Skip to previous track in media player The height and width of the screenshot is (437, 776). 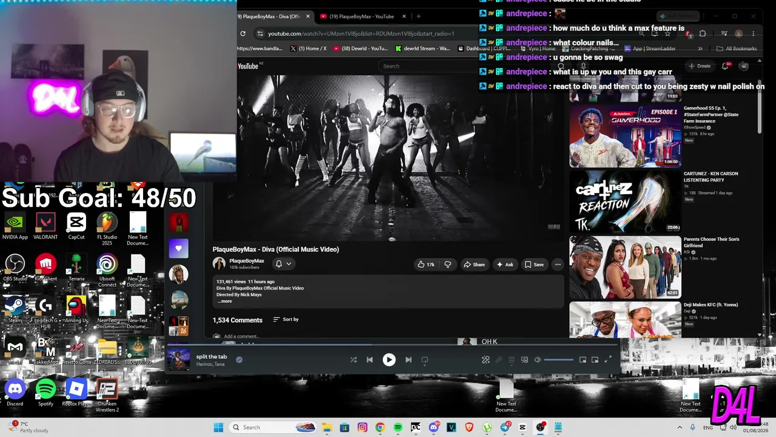pos(370,360)
